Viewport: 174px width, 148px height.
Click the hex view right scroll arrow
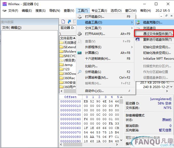click(x=117, y=145)
